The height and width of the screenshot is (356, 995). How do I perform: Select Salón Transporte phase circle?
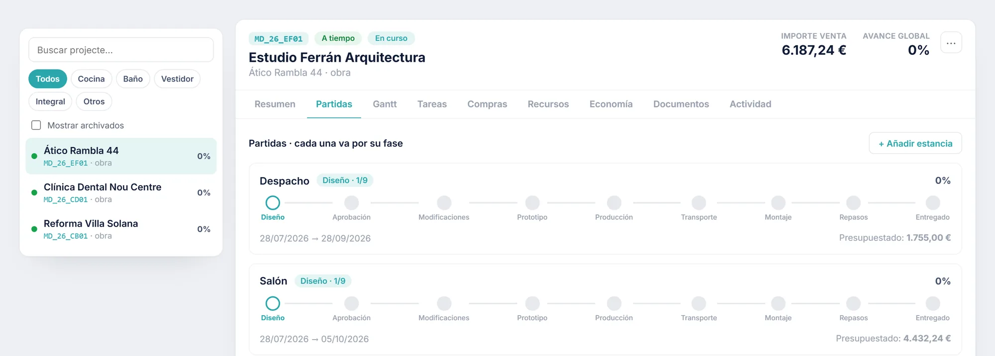click(x=699, y=303)
